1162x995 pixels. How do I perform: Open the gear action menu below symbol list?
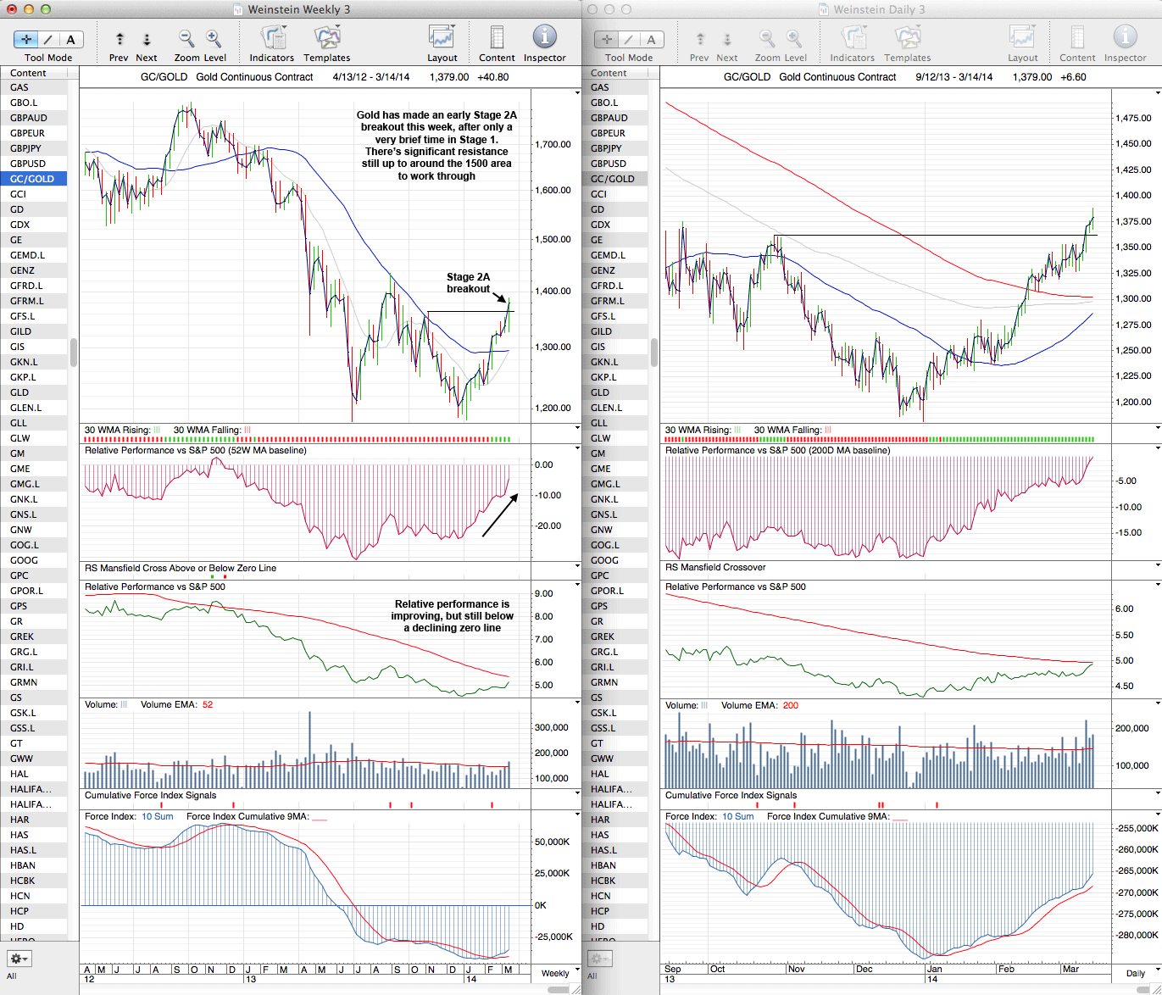[x=19, y=959]
